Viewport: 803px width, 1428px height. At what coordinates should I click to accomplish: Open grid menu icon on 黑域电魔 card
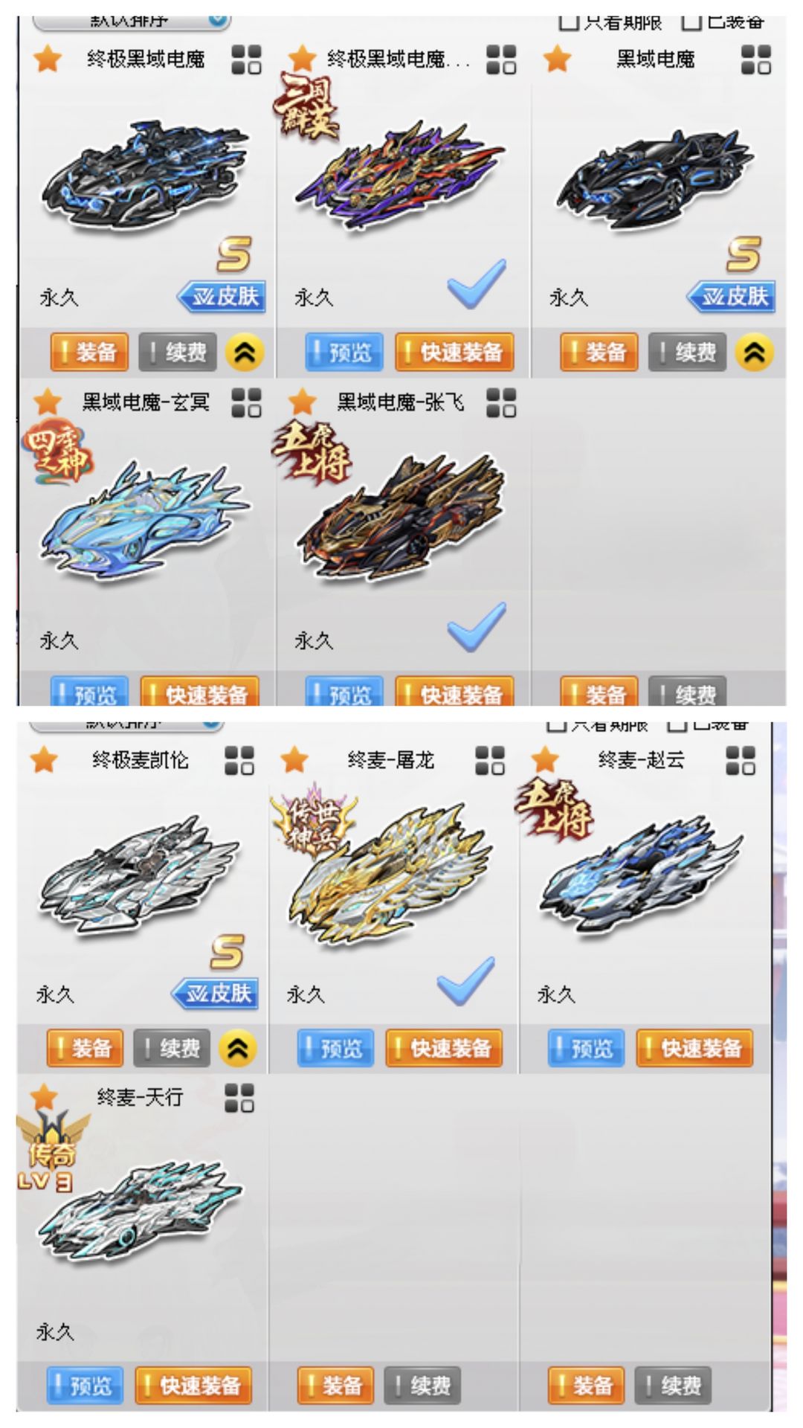[x=756, y=59]
